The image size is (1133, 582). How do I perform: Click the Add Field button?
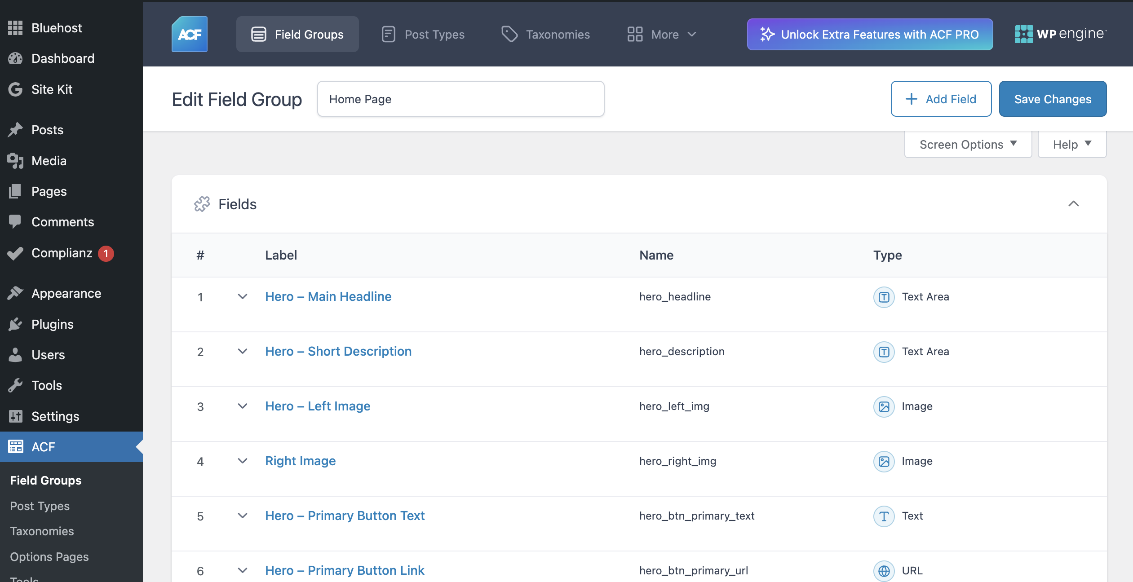[941, 99]
